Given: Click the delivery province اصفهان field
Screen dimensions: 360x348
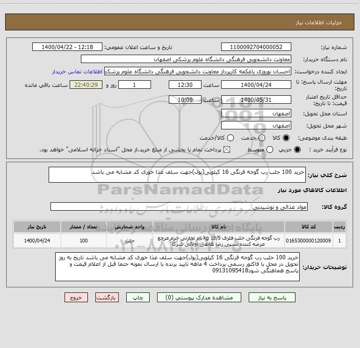Looking at the screenshot, I should [x=256, y=114].
